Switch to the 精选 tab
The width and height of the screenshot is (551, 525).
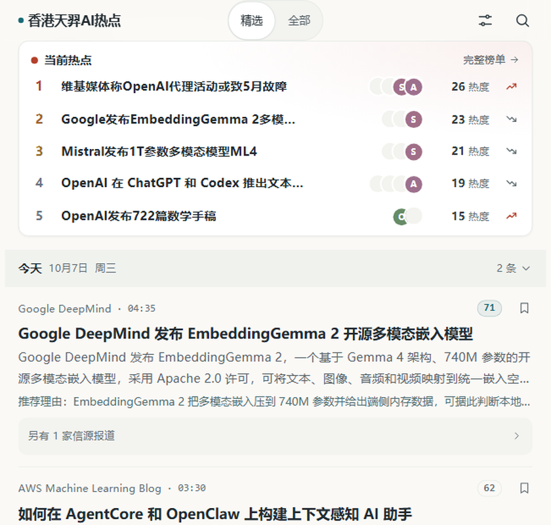252,20
